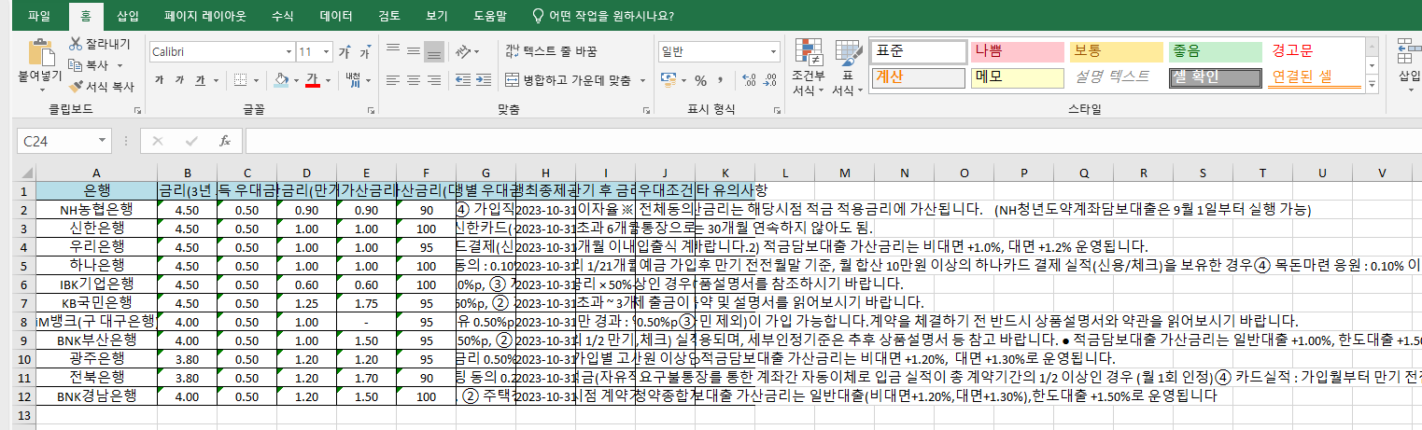This screenshot has height=430, width=1422.
Task: Switch to the 삽입 ribbon tab
Action: click(x=130, y=16)
